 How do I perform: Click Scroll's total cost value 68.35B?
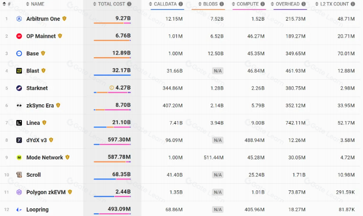coord(121,174)
